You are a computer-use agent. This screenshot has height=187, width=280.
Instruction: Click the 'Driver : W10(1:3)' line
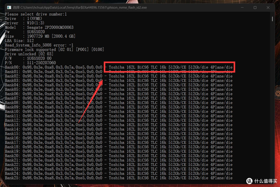tap(25, 23)
